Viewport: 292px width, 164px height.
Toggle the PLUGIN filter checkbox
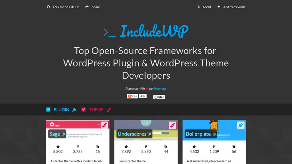coord(48,109)
